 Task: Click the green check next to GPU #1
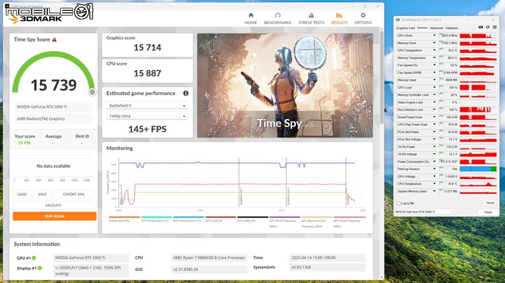(x=34, y=258)
